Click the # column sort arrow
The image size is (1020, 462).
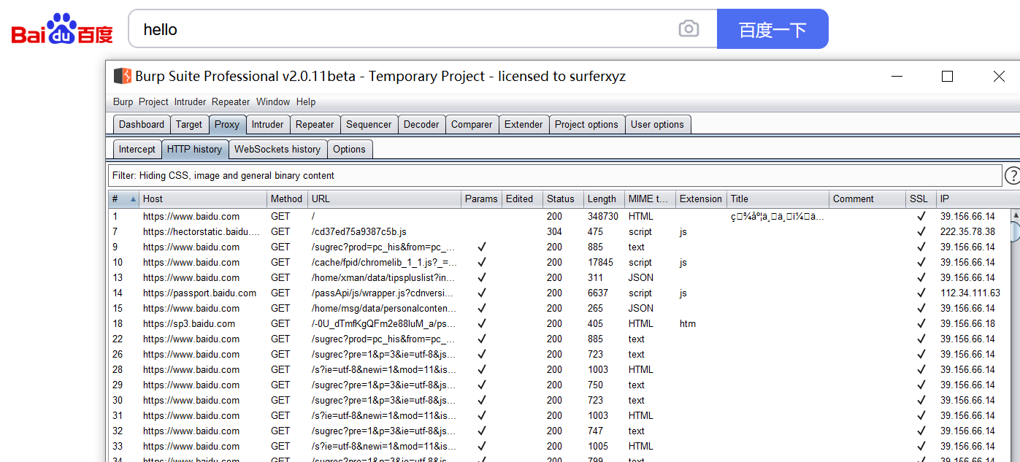[x=133, y=199]
